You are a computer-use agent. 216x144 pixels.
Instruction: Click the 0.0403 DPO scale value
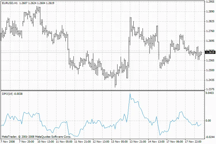tap(210, 93)
